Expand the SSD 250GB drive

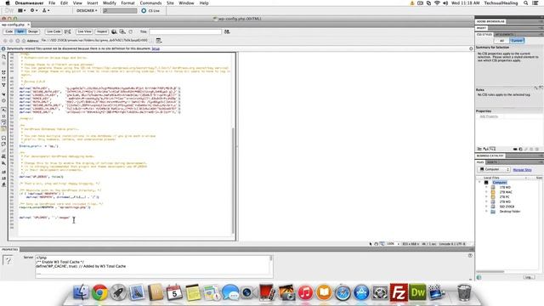click(486, 207)
